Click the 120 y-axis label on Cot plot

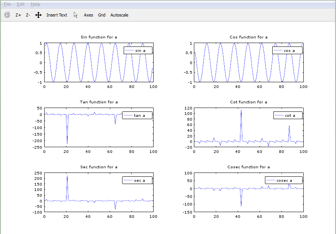[x=188, y=108]
